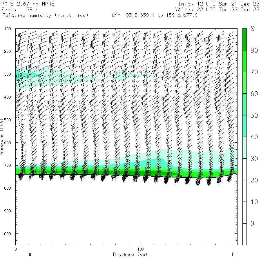
Task: Click the colorbar label 30
Action: click(254, 159)
